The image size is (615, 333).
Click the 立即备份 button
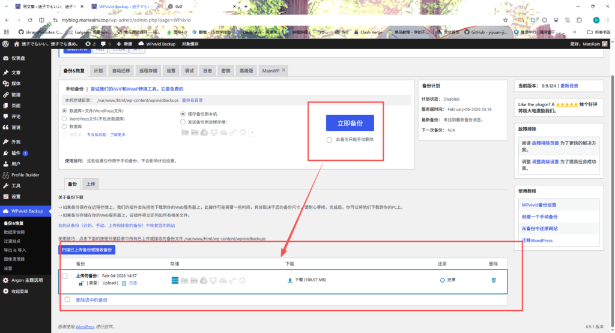point(350,123)
